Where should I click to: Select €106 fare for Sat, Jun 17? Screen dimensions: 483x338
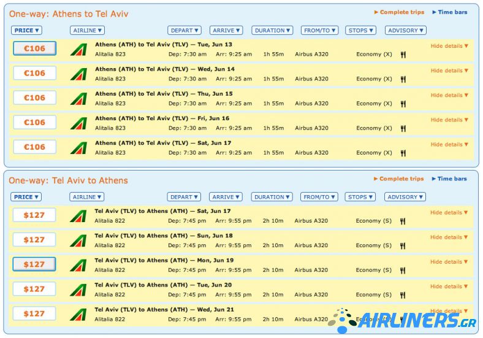[x=35, y=147]
